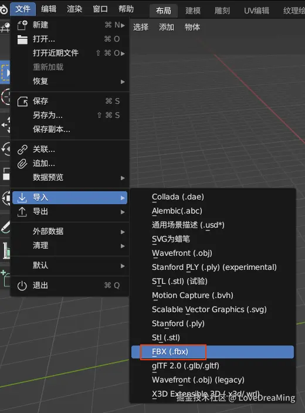Expand the 打开近期文件 submenu arrow
The width and height of the screenshot is (305, 413).
[123, 53]
